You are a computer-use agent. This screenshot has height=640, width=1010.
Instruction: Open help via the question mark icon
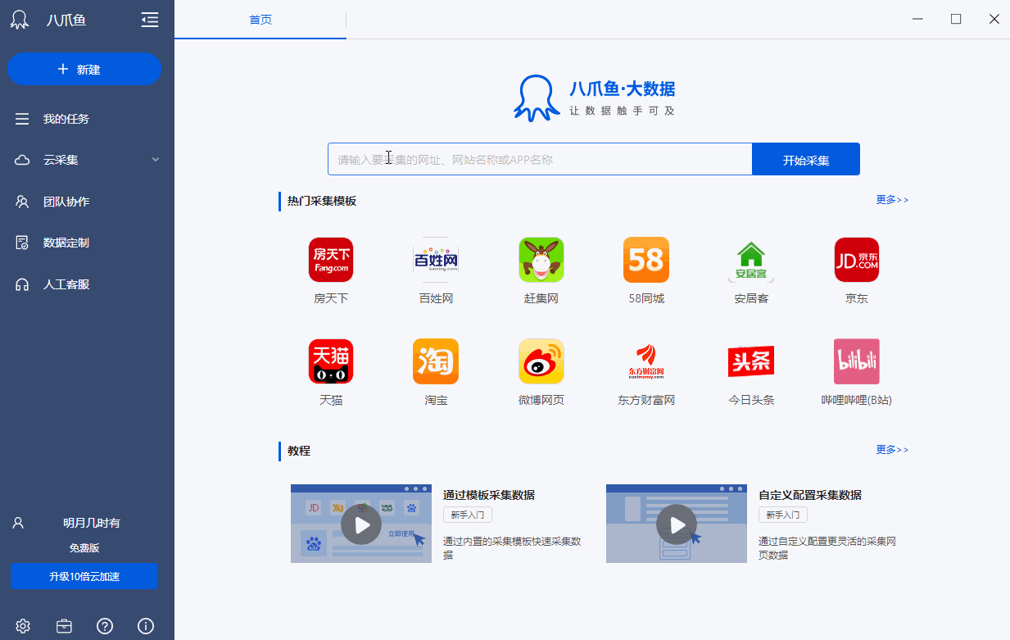click(105, 626)
